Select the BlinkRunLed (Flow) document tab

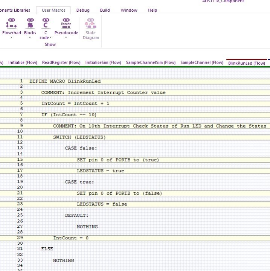[247, 63]
